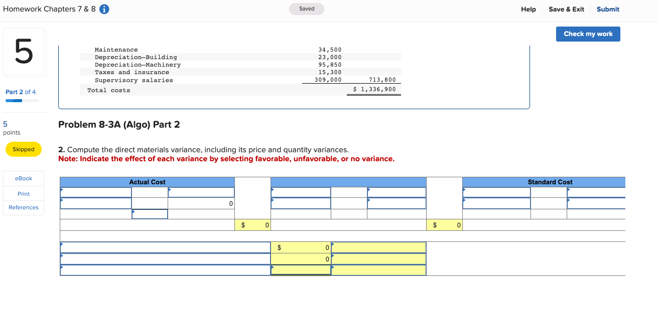Click the yellow variance amount input field
The image size is (658, 318).
point(301,247)
